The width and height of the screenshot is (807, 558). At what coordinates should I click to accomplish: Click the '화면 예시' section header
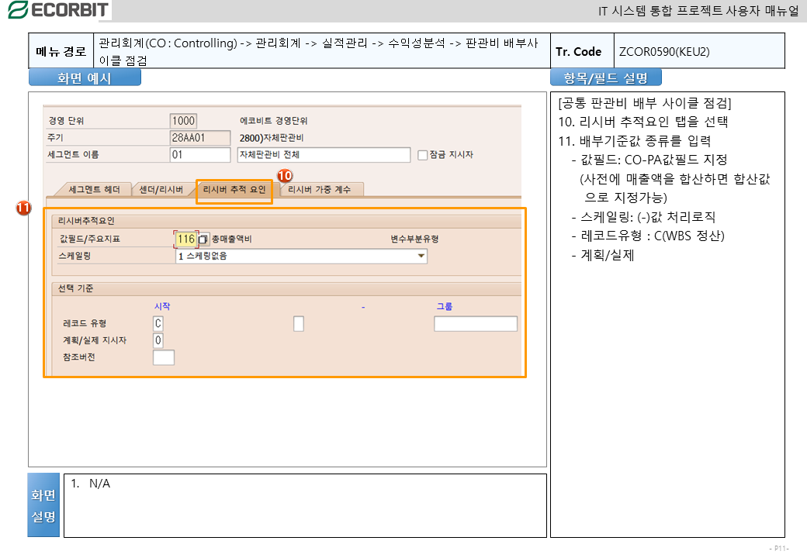click(85, 77)
